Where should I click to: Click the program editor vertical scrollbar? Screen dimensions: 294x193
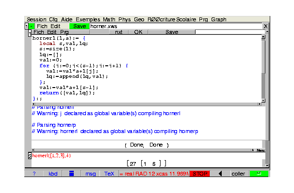click(263, 69)
